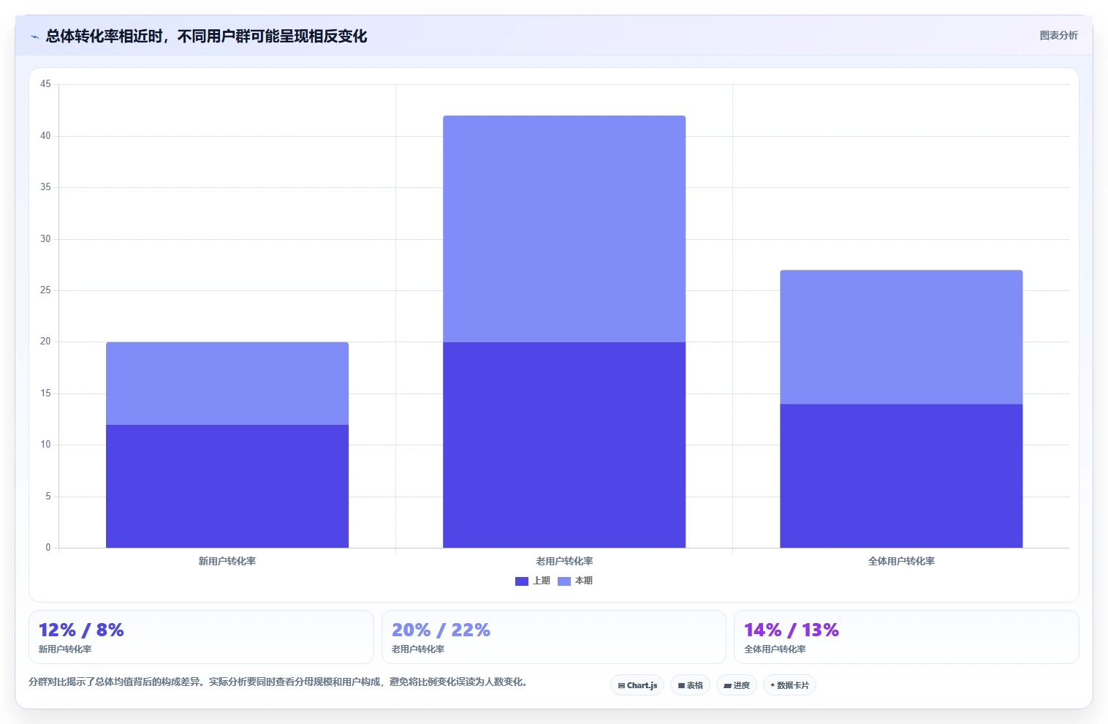The image size is (1108, 724).
Task: Click the 上期 segment of the 老用户转化率 bar
Action: pos(564,445)
